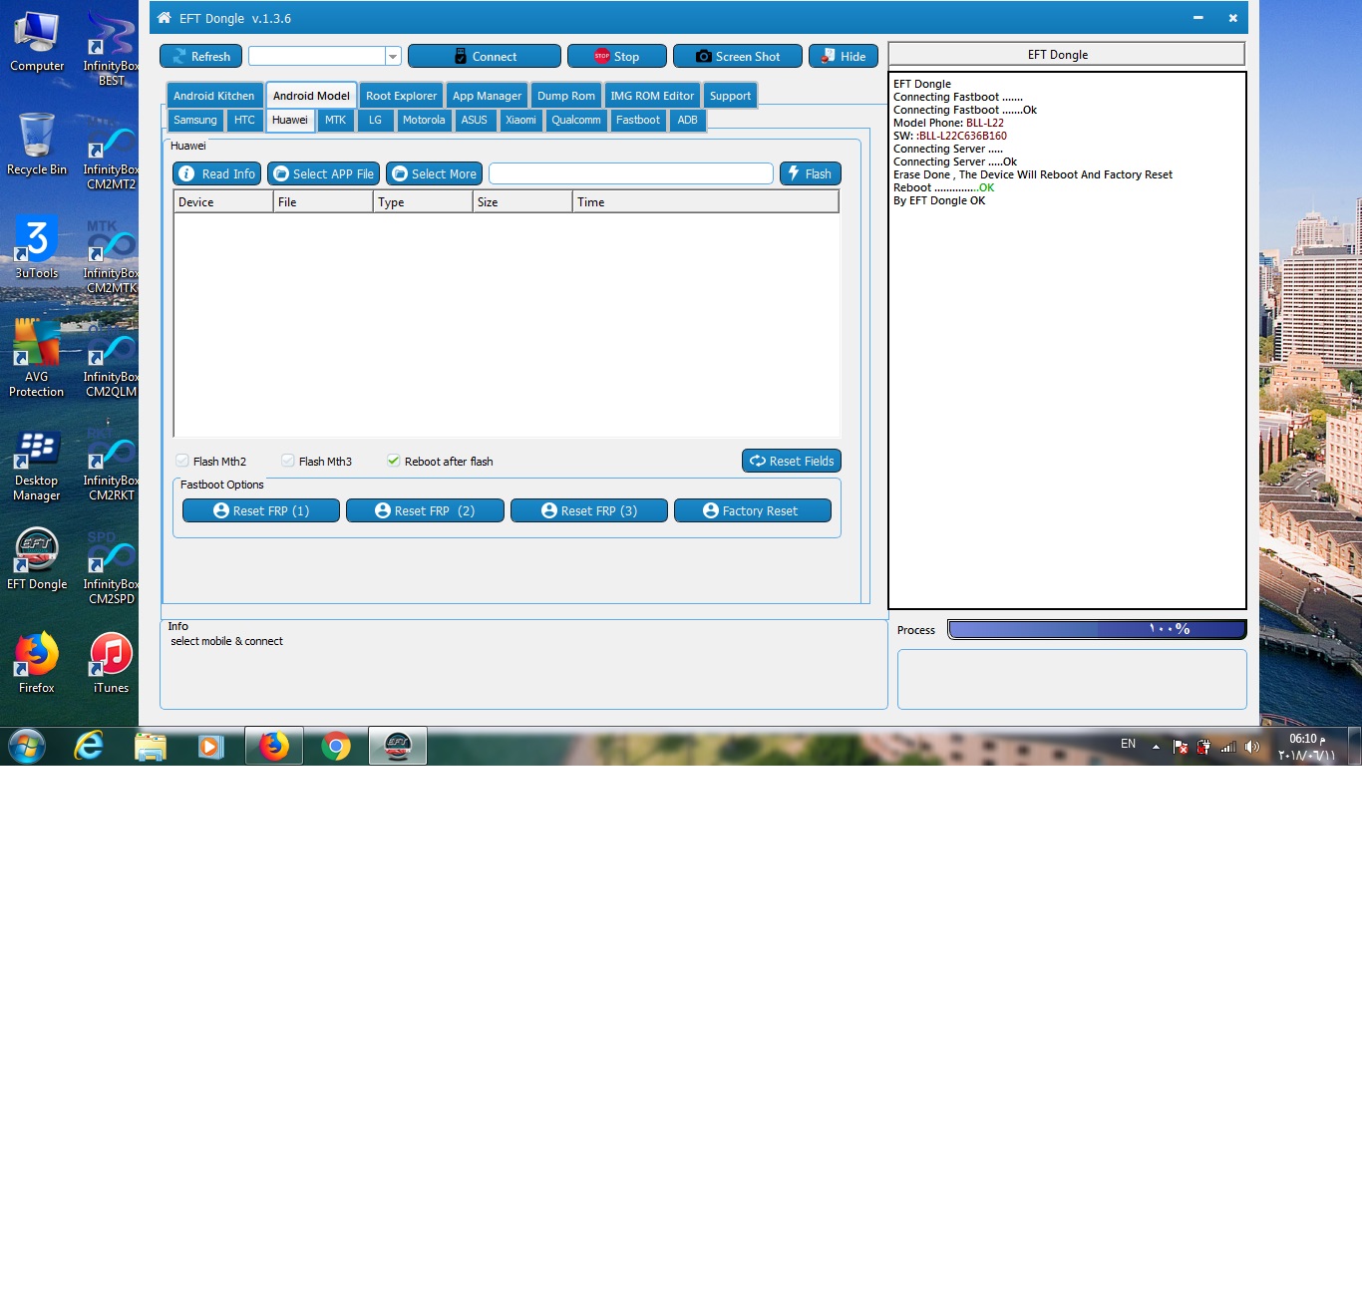This screenshot has width=1362, height=1302.
Task: Click the Connect button
Action: 485,56
